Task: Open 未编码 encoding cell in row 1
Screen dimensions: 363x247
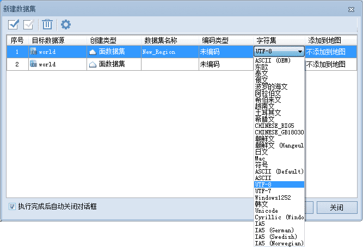Action: [x=226, y=52]
